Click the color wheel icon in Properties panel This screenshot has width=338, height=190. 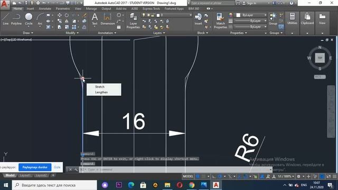231,15
